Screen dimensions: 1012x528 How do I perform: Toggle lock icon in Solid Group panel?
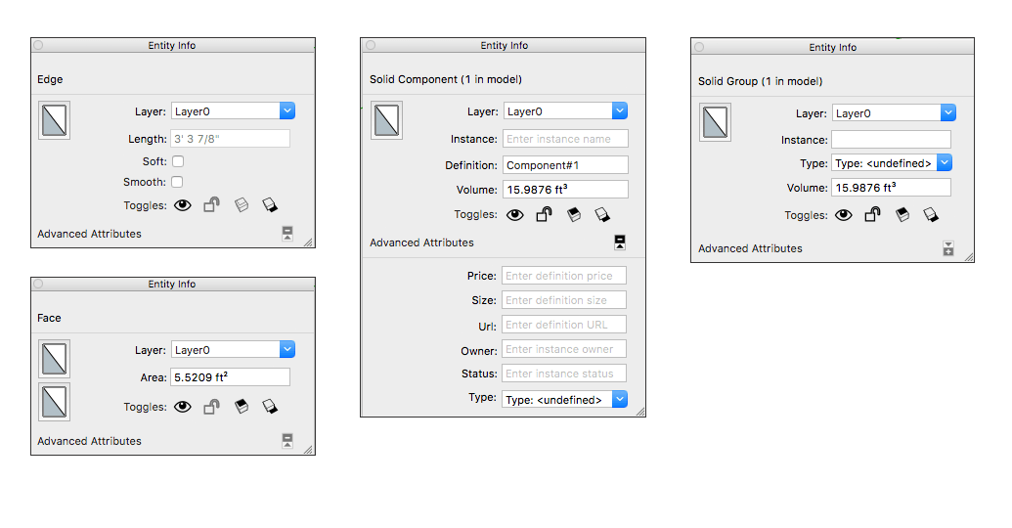click(x=872, y=215)
